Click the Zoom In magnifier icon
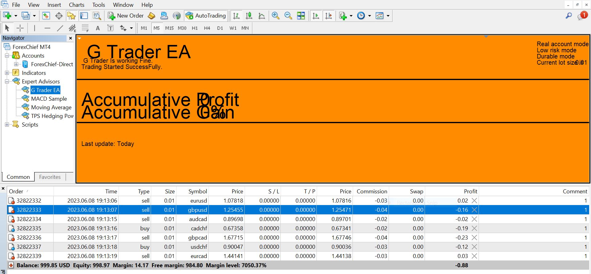The width and height of the screenshot is (591, 274). coord(275,16)
